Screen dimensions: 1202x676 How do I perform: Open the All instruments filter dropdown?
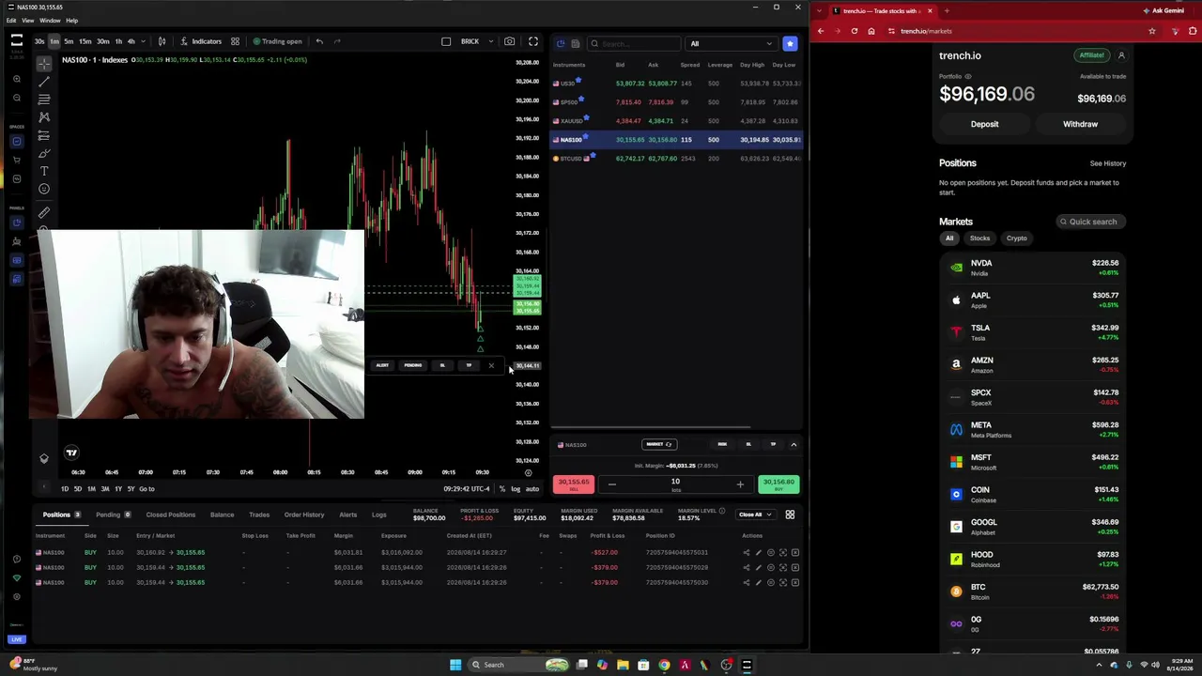[732, 43]
